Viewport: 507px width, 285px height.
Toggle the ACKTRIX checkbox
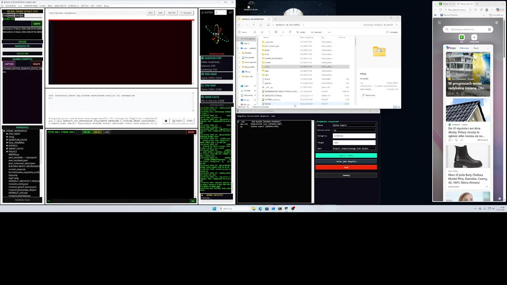click(x=202, y=12)
